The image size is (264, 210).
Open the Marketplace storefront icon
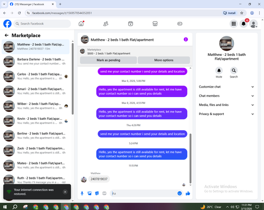click(155, 24)
